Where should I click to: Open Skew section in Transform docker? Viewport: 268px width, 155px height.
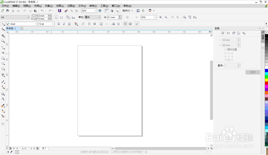click(244, 33)
